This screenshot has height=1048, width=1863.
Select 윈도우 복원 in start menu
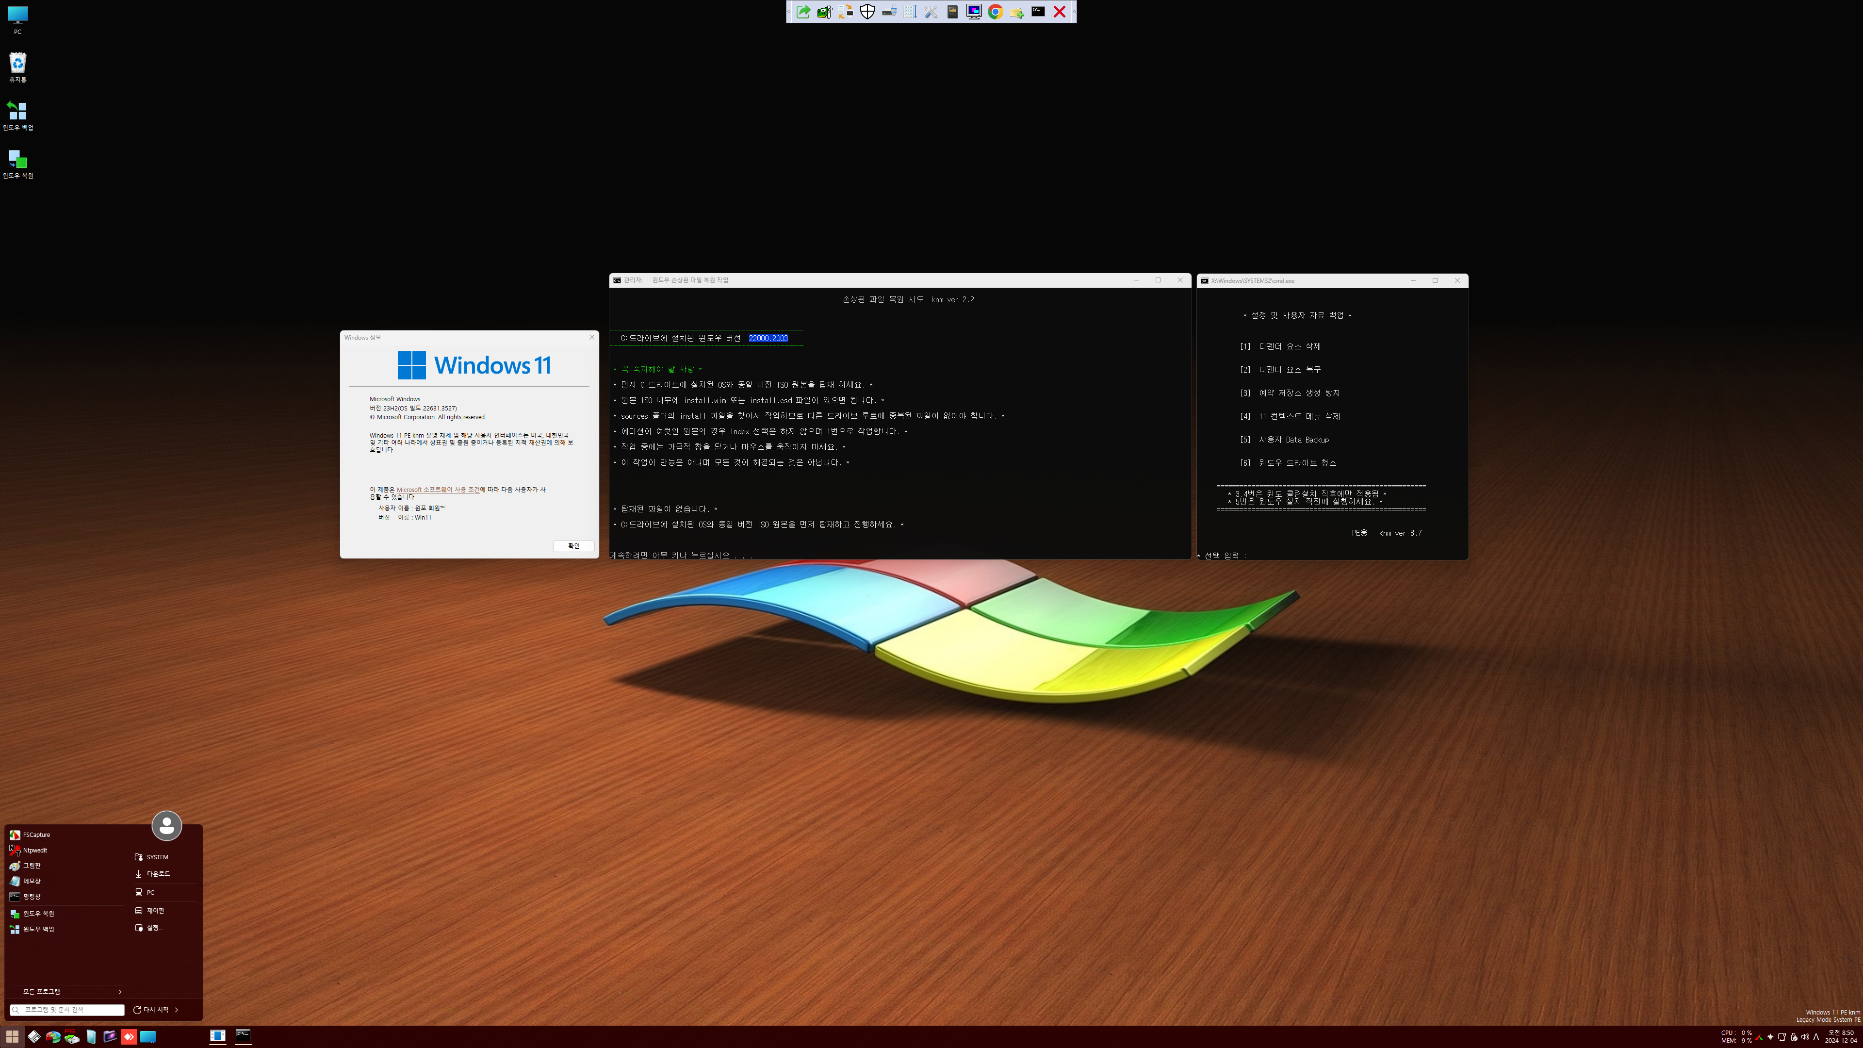tap(66, 914)
